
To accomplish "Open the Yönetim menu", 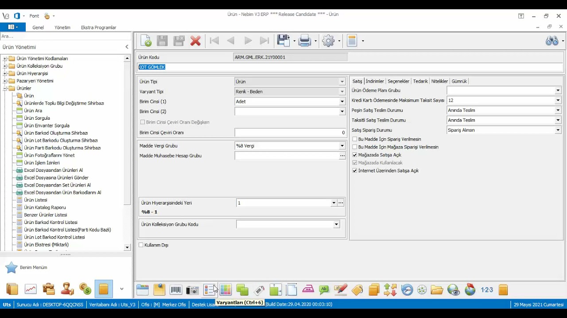I will [62, 27].
